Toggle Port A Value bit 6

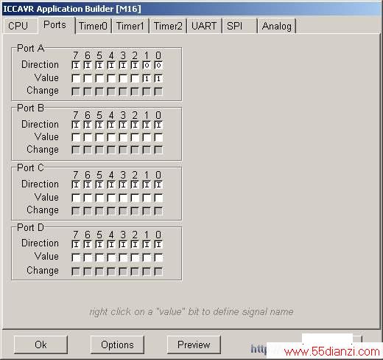tap(88, 78)
